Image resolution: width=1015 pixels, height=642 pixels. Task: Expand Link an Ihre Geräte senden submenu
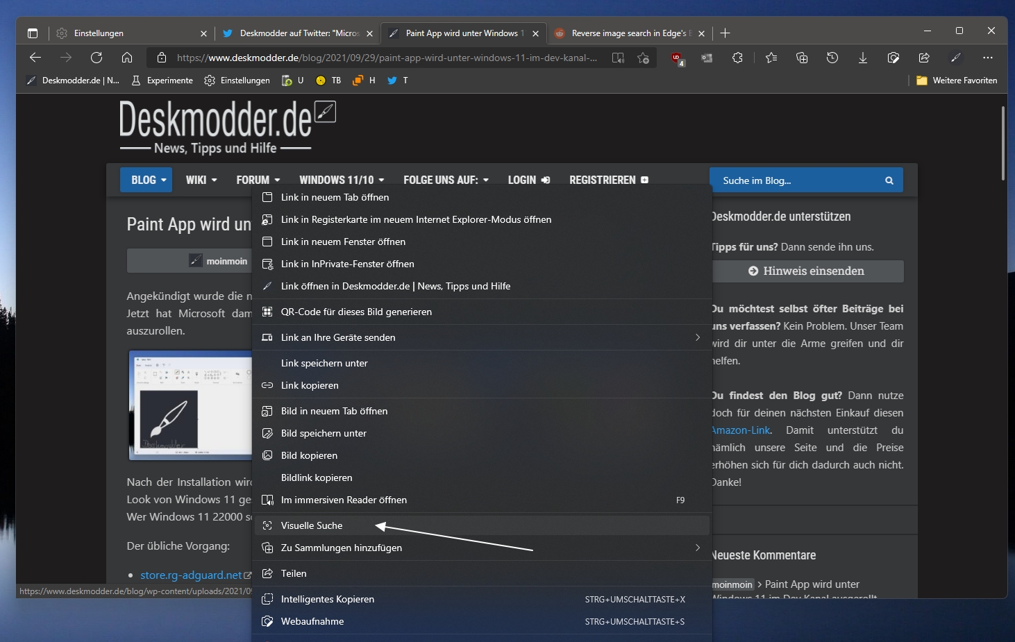tap(482, 337)
